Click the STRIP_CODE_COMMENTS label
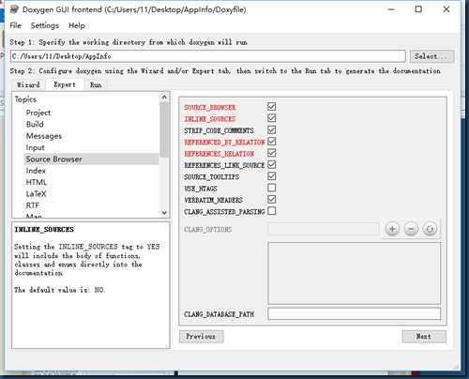The image size is (469, 379). 219,130
